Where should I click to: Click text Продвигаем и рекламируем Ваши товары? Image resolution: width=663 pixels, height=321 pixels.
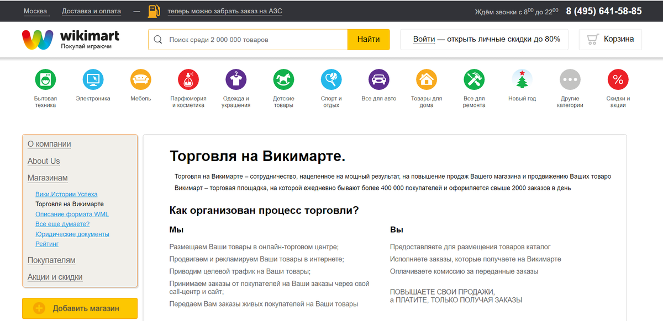pyautogui.click(x=257, y=259)
